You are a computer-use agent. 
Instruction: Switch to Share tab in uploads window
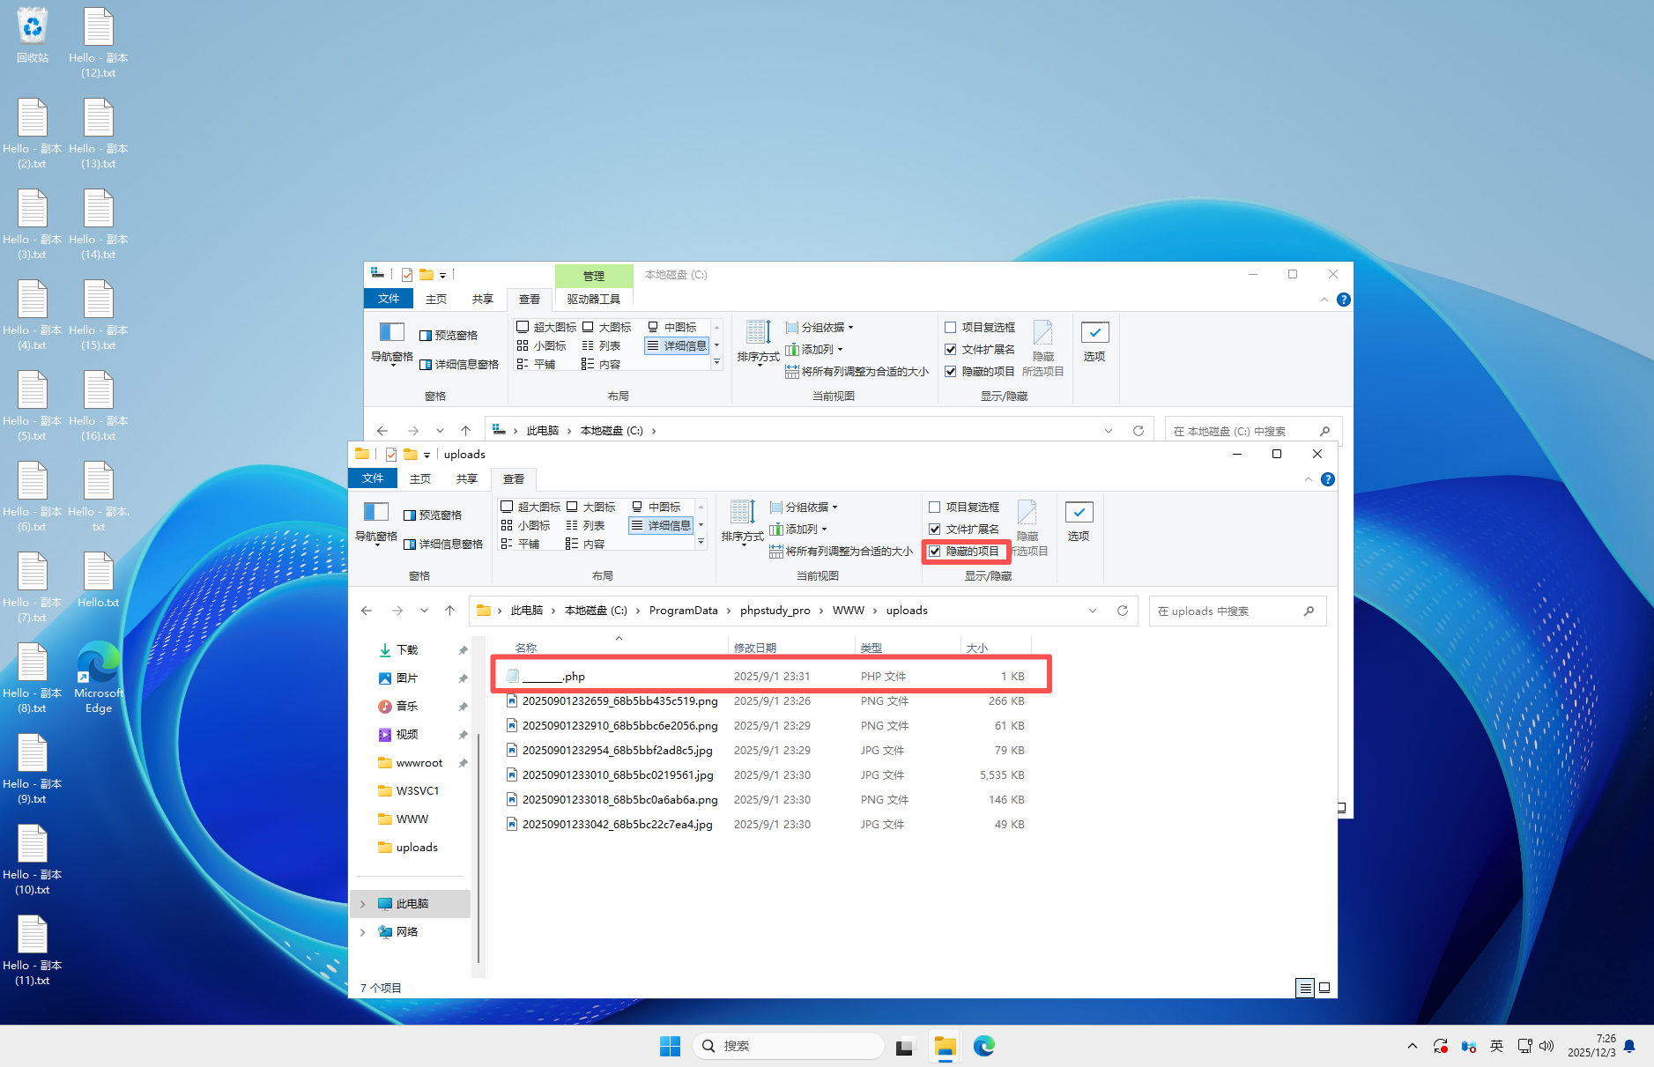pos(467,478)
